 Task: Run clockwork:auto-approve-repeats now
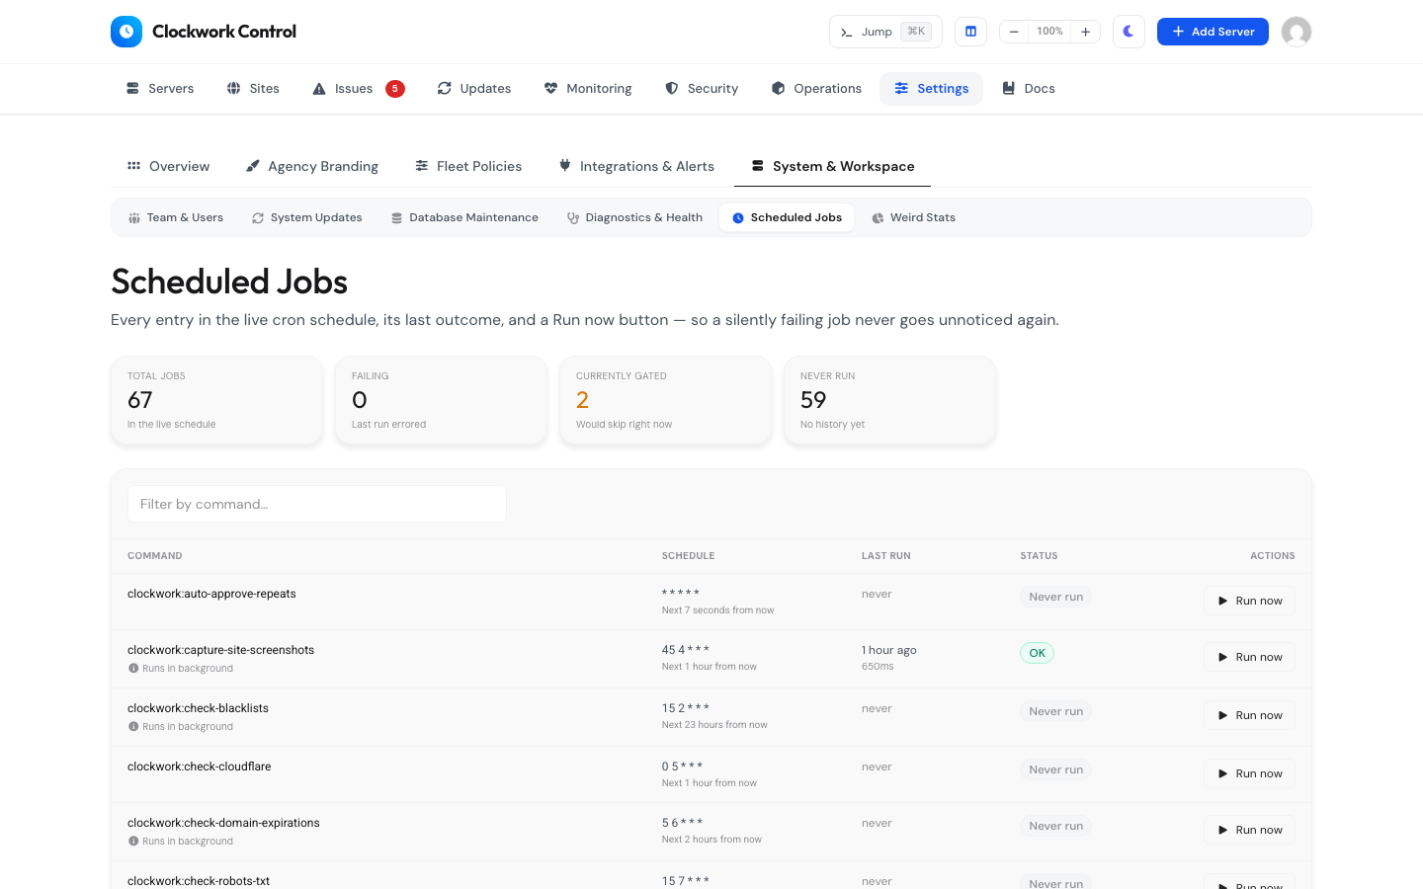click(x=1249, y=601)
